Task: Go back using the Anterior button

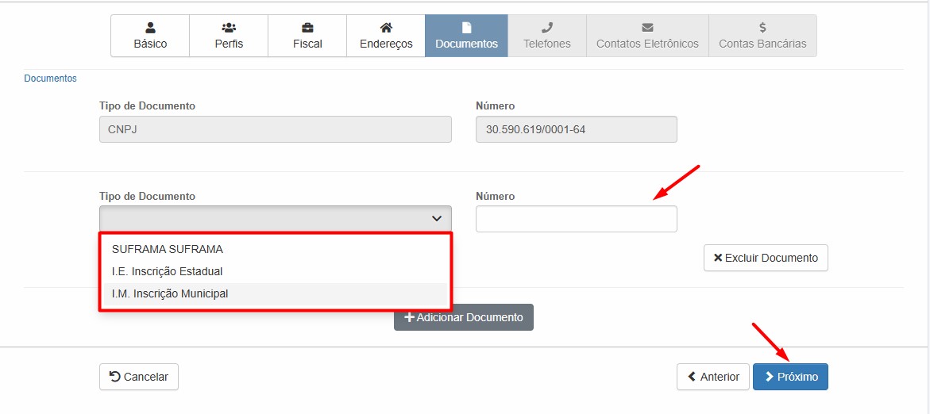Action: point(713,377)
